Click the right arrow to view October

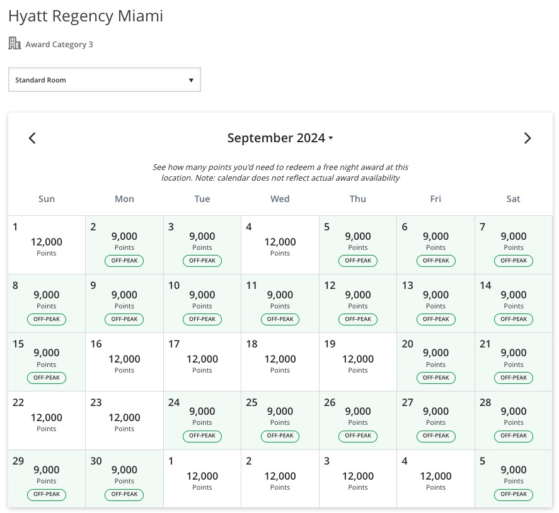click(x=527, y=138)
